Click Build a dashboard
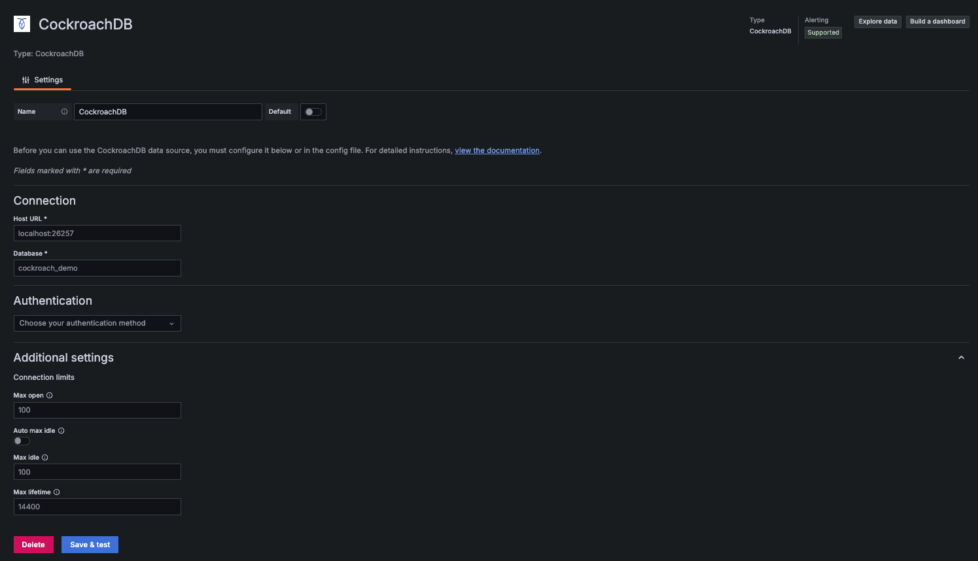The width and height of the screenshot is (978, 561). 937,21
